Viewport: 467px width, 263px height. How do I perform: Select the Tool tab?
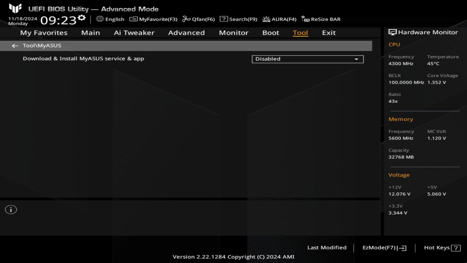(x=300, y=33)
